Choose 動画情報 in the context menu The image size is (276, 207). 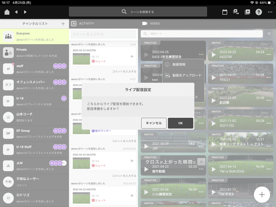[x=183, y=65]
